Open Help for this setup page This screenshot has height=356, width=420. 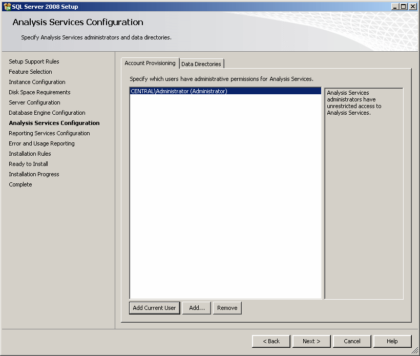[x=392, y=341]
